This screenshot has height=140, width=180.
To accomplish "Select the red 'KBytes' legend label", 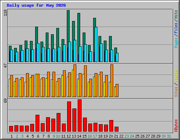I will (x=176, y=126).
